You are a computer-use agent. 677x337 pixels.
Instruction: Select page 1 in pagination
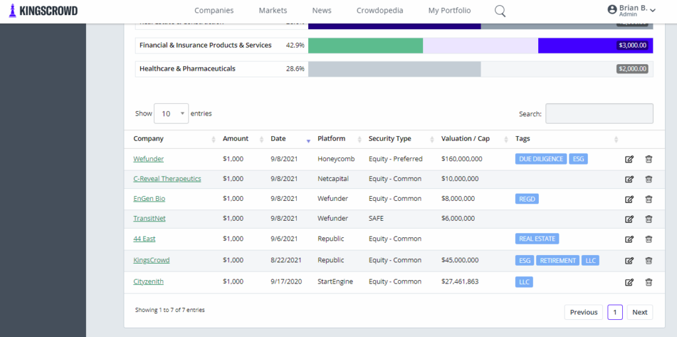tap(615, 313)
